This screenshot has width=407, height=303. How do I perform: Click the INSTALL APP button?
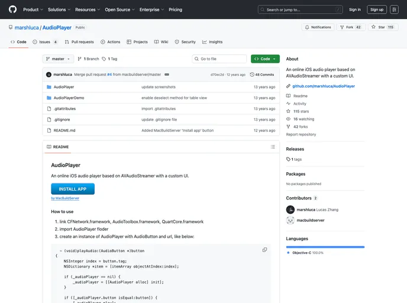click(x=73, y=189)
